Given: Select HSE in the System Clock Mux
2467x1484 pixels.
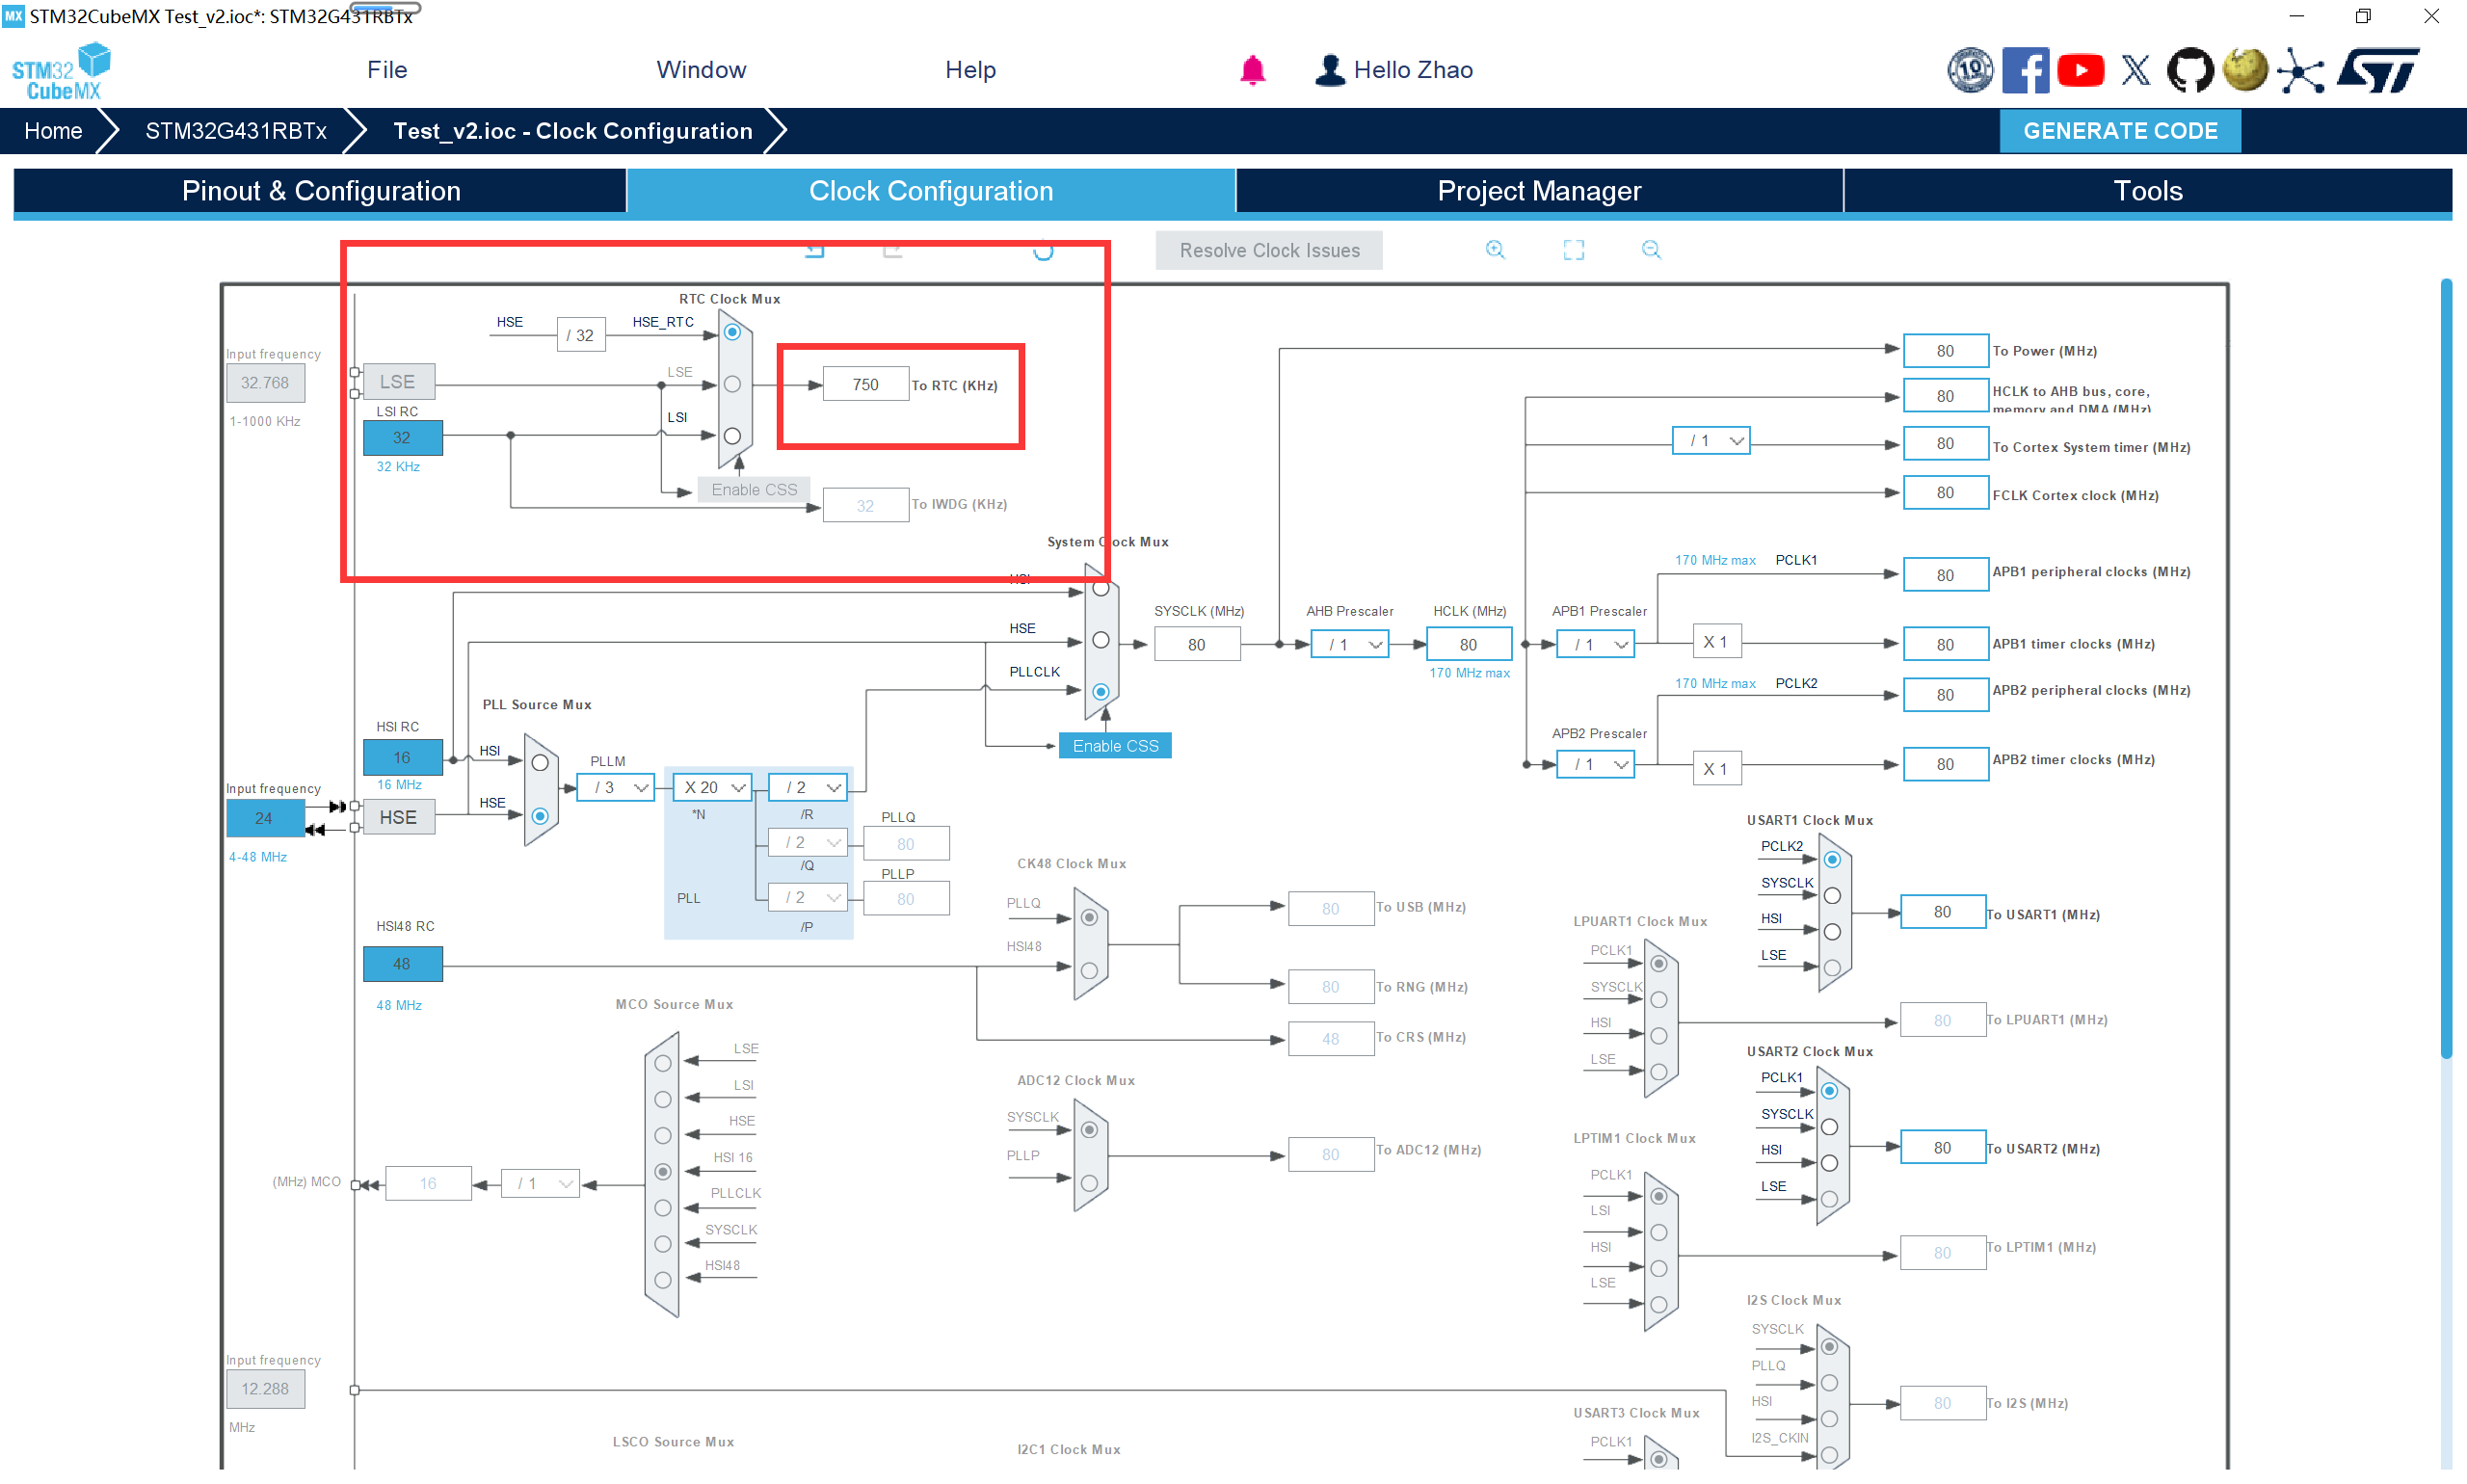Looking at the screenshot, I should click(x=1100, y=640).
